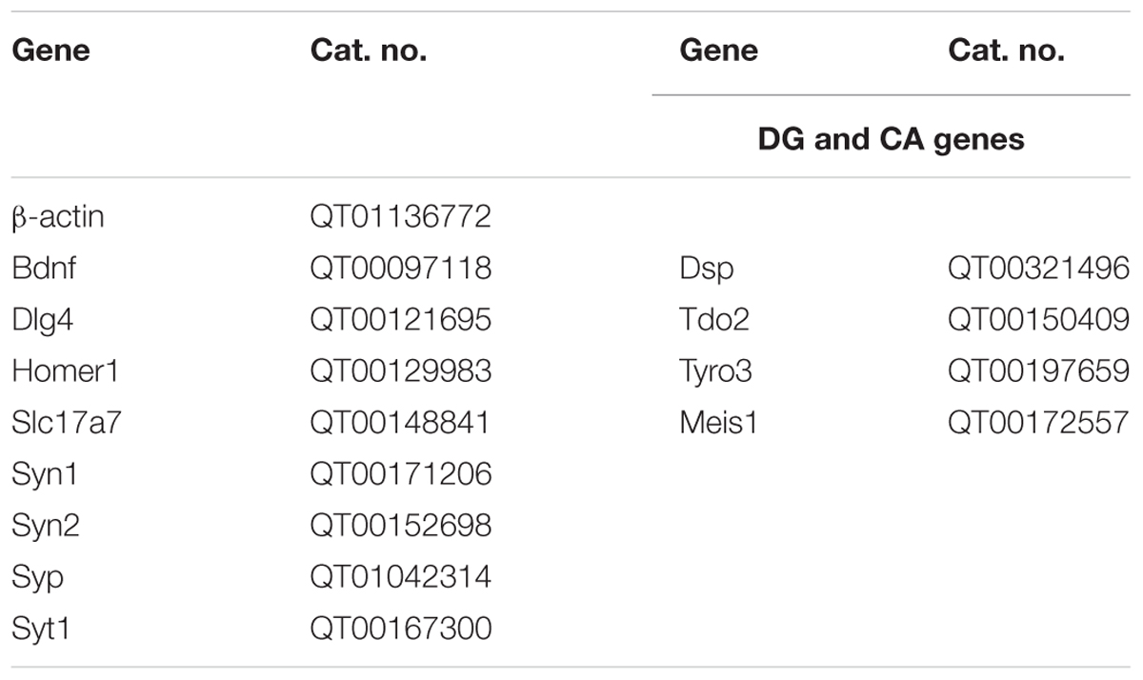This screenshot has height=680, width=1143.
Task: Click the left Gene column header
Action: [50, 50]
